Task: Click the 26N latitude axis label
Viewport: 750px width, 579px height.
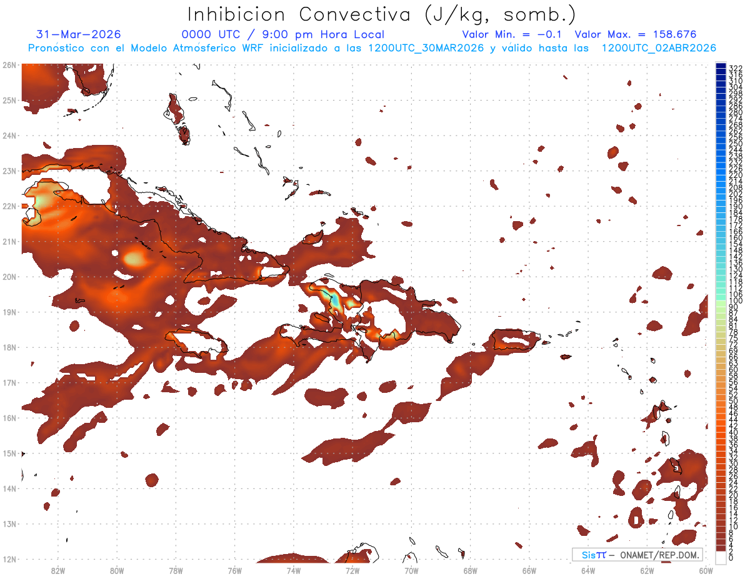Action: 9,65
